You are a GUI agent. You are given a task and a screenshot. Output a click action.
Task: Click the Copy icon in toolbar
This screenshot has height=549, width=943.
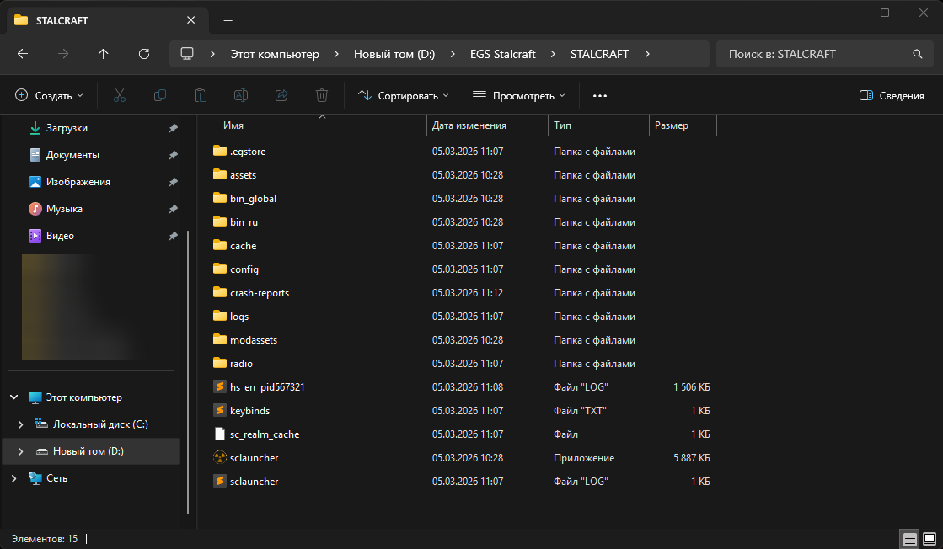click(159, 96)
